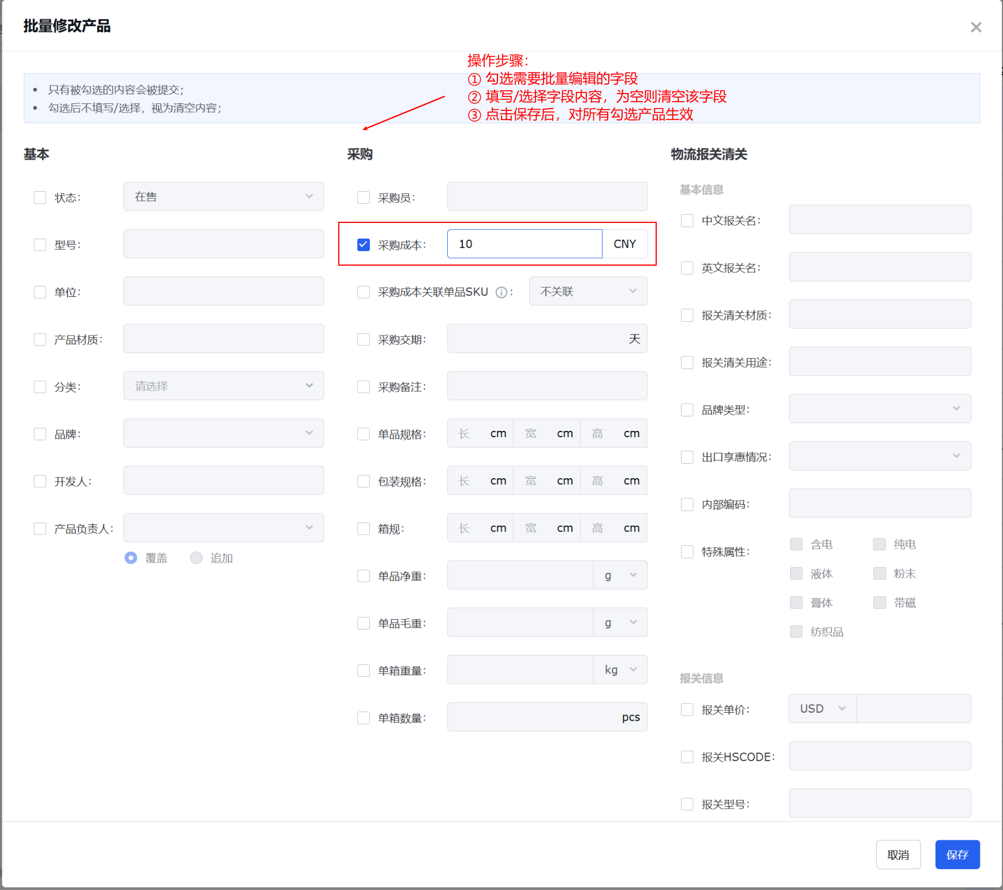
Task: Tick the 出口享惠情况 checkbox
Action: [687, 457]
